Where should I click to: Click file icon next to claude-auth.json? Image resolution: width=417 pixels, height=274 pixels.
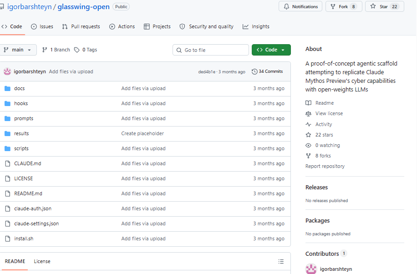tap(8, 208)
